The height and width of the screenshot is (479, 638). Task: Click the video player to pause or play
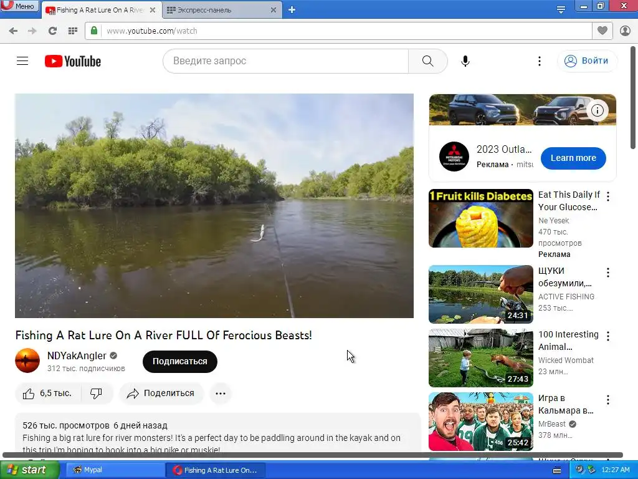(214, 206)
